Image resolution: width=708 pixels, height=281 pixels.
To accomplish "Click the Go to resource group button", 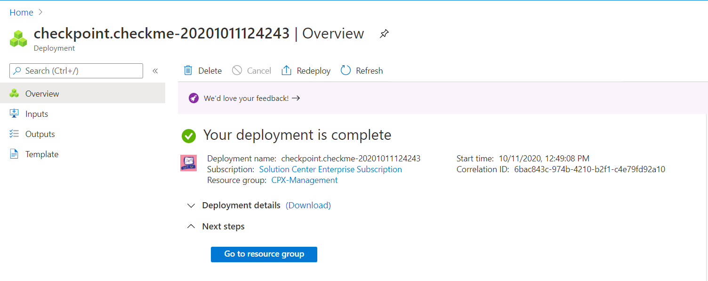I will point(264,254).
